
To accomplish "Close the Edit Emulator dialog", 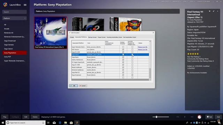I will (x=153, y=33).
